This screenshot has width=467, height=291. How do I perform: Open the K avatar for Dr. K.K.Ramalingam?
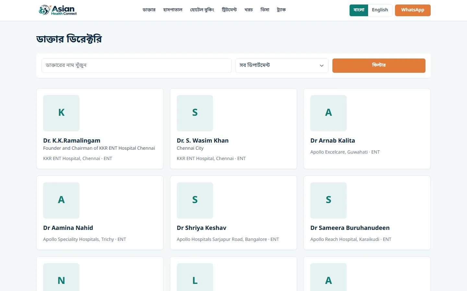(x=61, y=113)
